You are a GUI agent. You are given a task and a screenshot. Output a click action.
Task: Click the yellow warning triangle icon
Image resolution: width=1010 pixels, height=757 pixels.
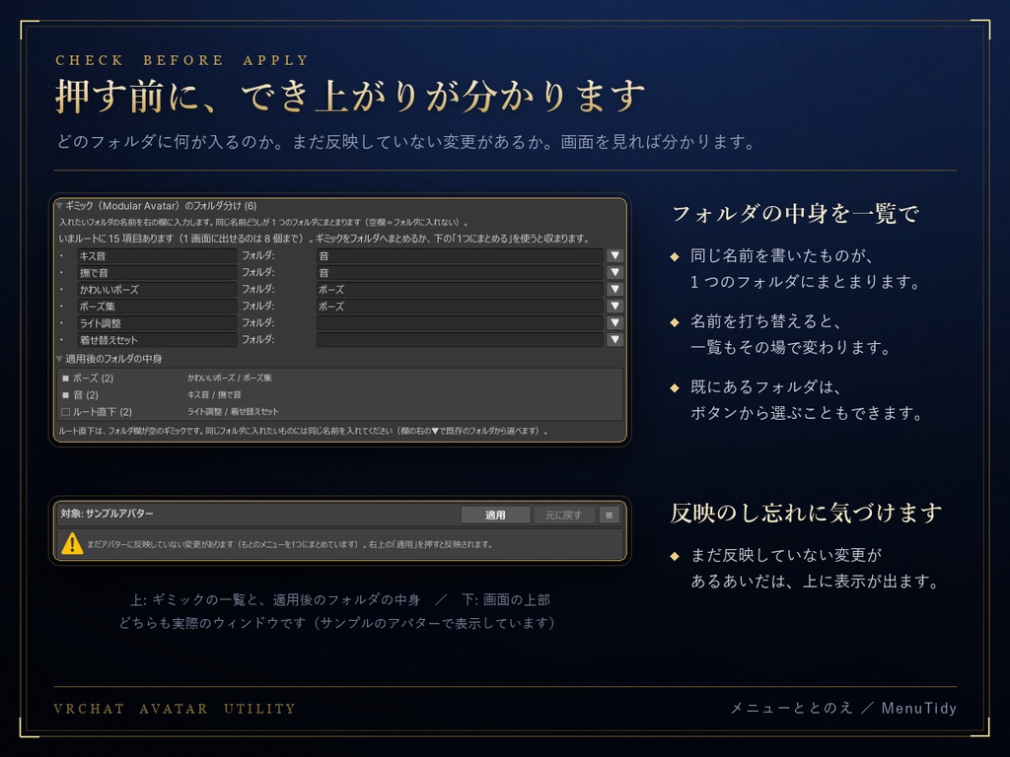point(72,544)
